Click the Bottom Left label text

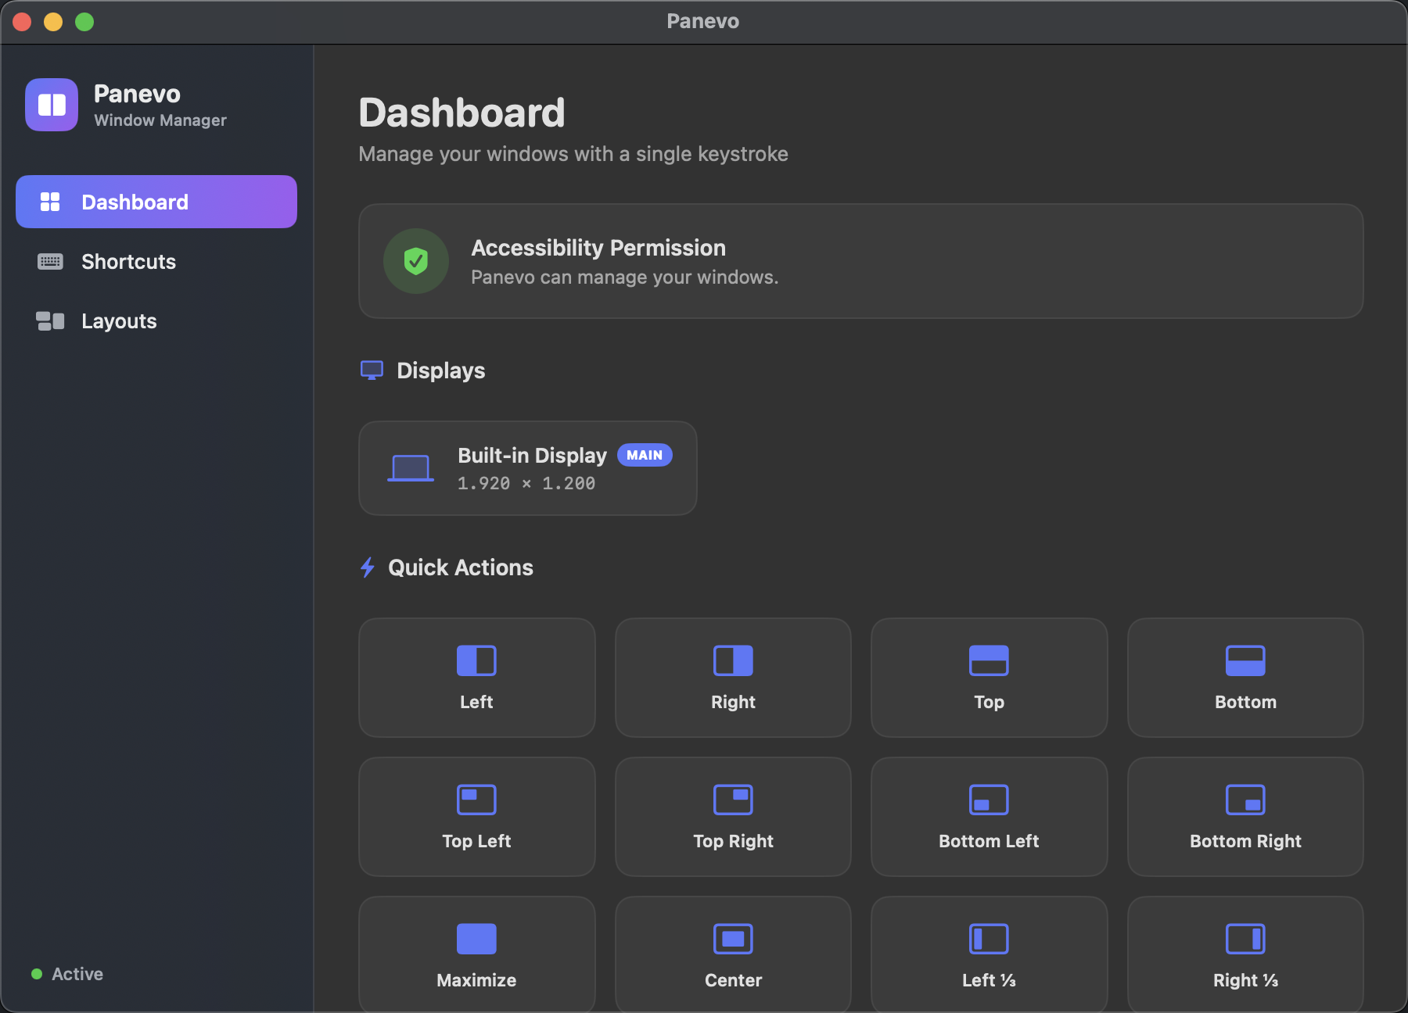pos(989,841)
